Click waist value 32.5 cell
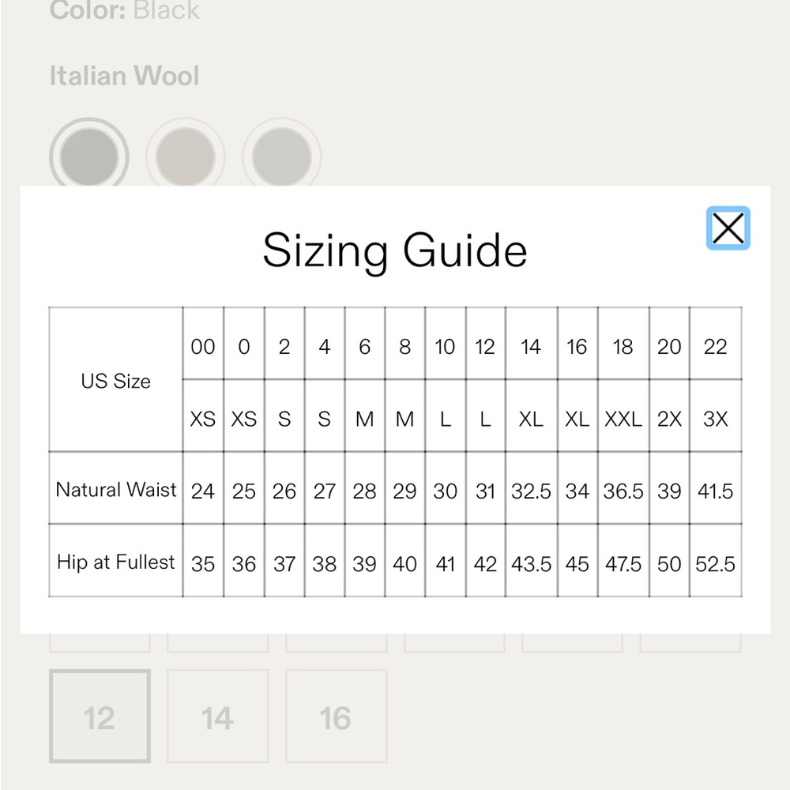Screen dimensions: 790x790 [531, 489]
